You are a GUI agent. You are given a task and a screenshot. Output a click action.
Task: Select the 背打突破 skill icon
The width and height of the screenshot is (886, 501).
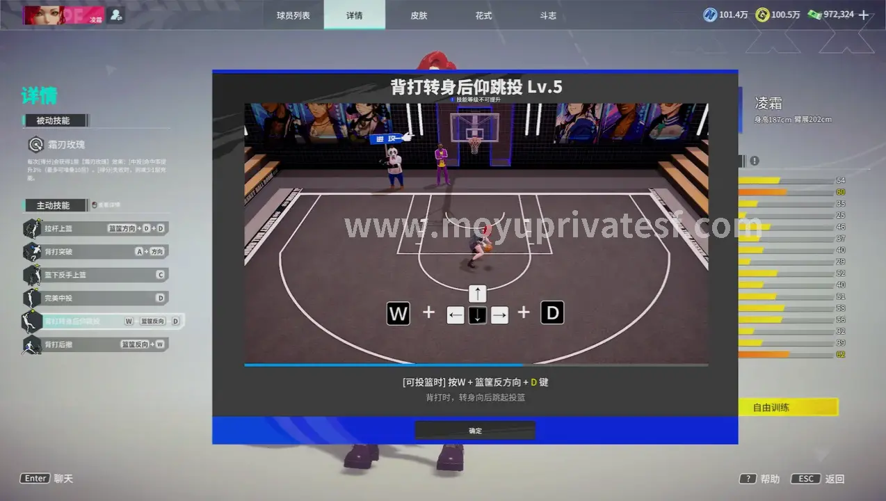tap(33, 251)
